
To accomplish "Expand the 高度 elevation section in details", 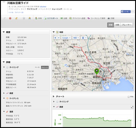I will pyautogui.click(x=4, y=93).
